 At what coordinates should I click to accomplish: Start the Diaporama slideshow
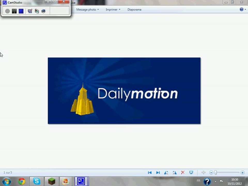point(134,10)
